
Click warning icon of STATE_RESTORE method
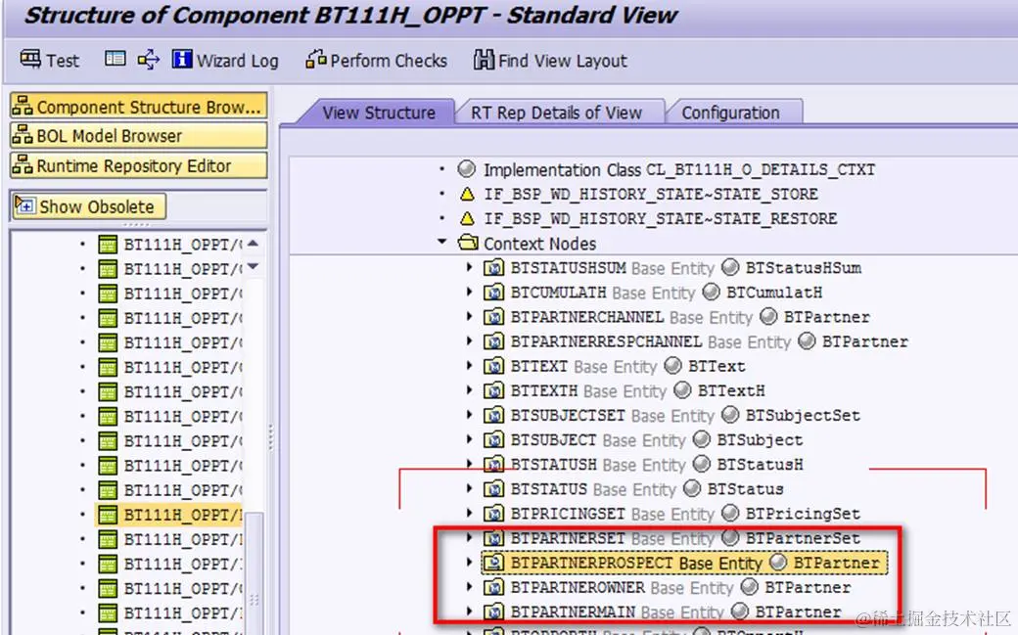click(467, 219)
